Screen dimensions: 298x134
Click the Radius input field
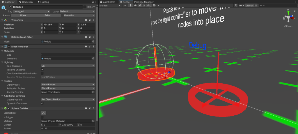pyautogui.click(x=68, y=128)
